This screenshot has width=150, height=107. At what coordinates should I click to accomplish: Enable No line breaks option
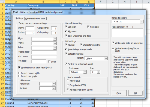coord(113,49)
